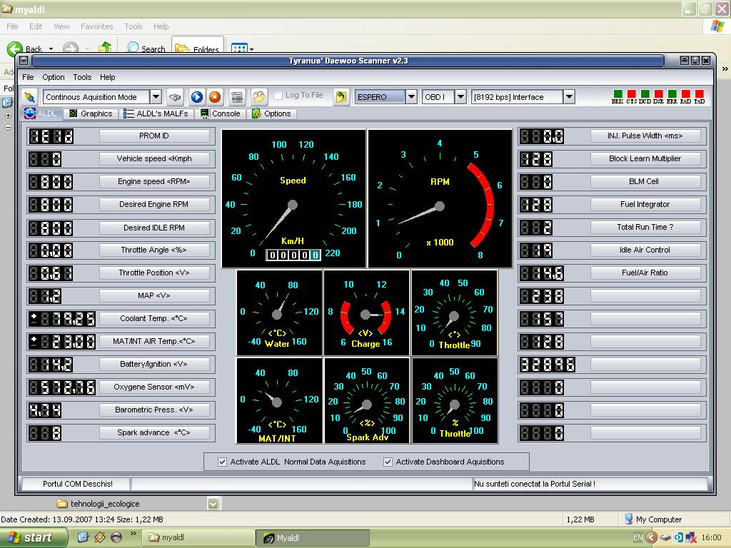
Task: Open the Option menu in scanner
Action: (x=54, y=77)
